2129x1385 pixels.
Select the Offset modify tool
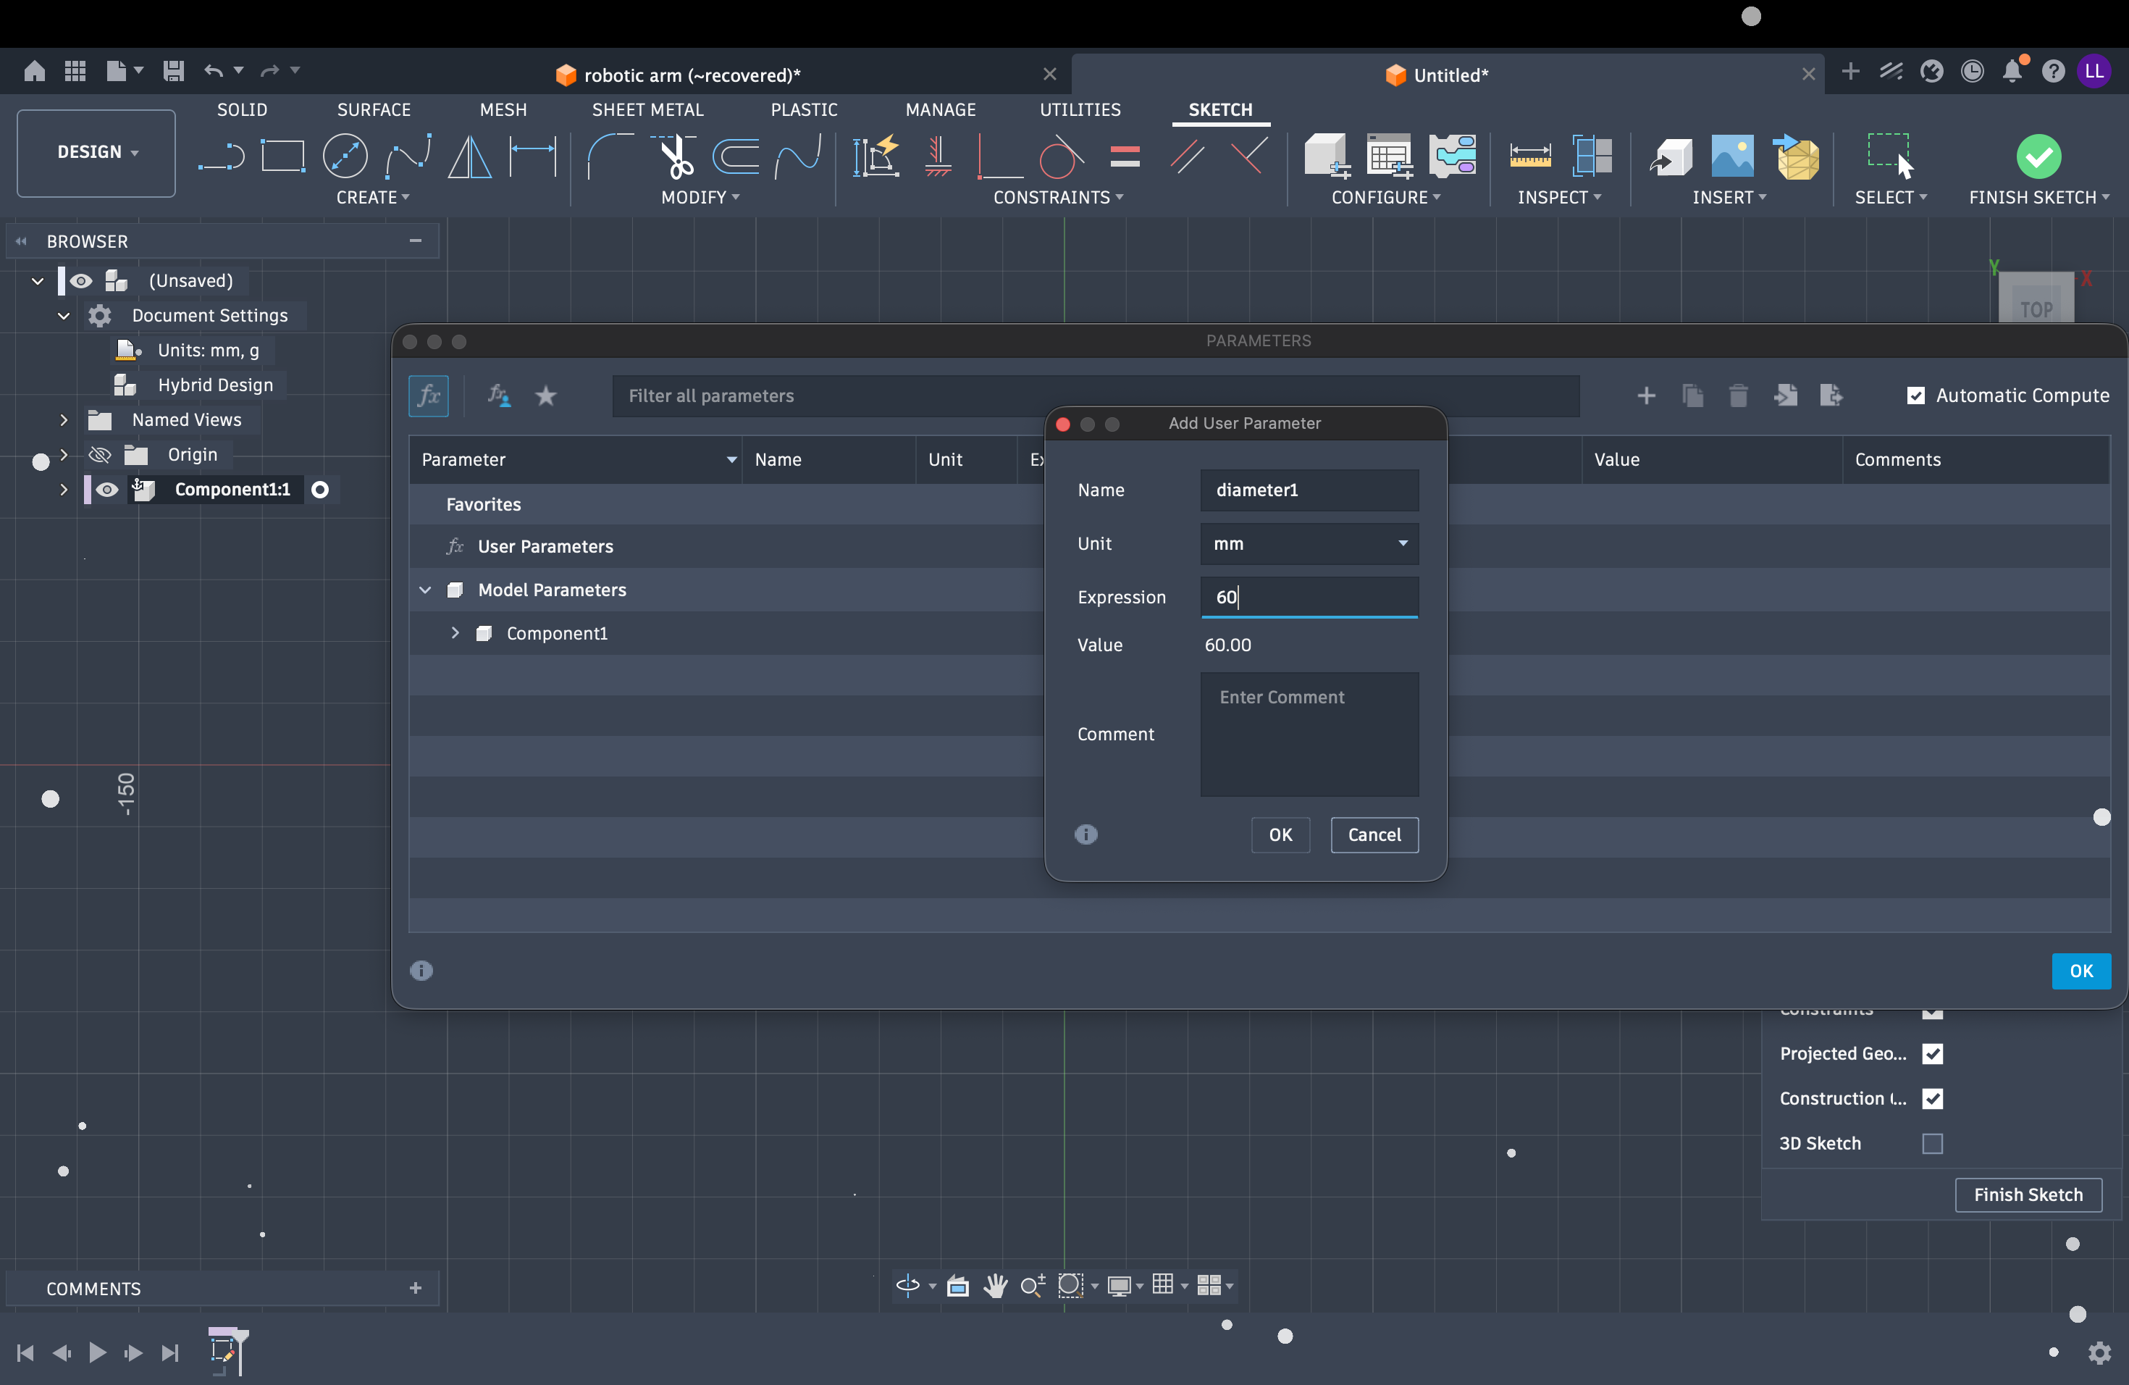pos(736,156)
